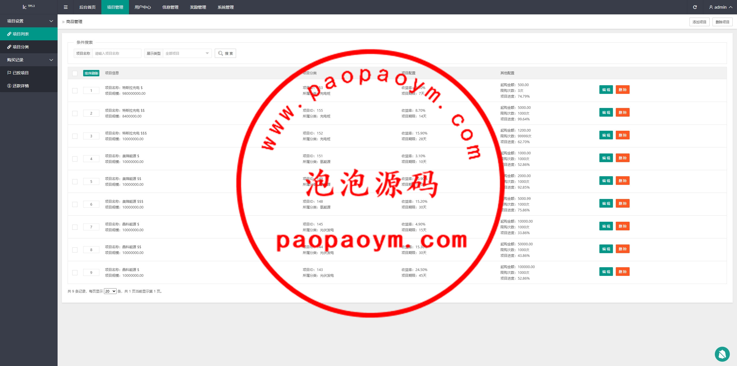Click the 添加项目 button

point(699,22)
